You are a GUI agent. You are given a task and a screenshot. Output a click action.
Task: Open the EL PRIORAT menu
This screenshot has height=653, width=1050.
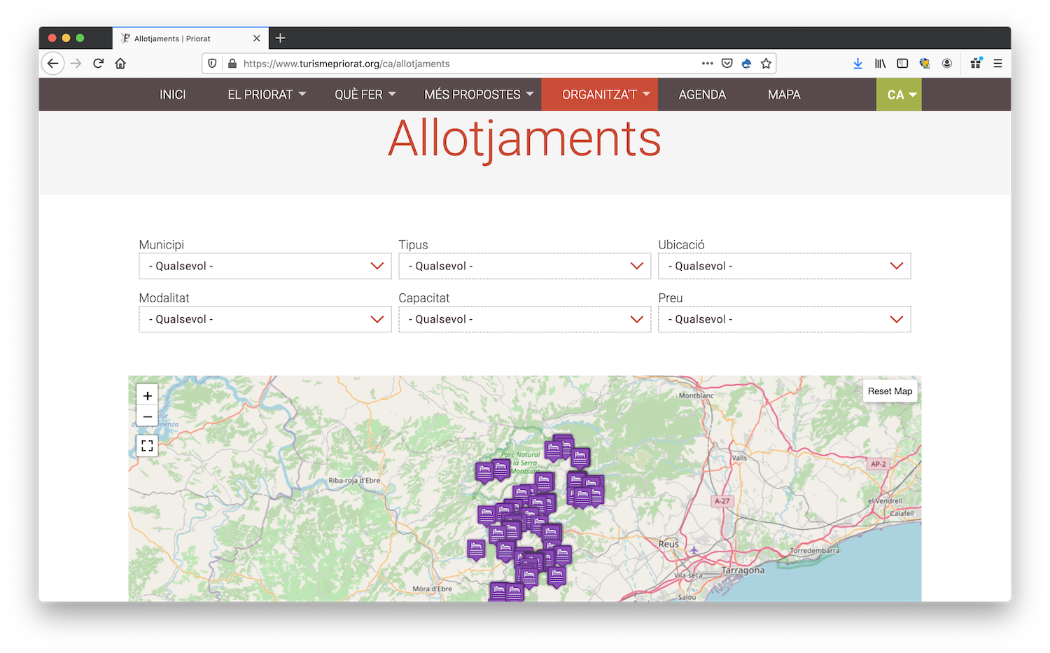(266, 94)
